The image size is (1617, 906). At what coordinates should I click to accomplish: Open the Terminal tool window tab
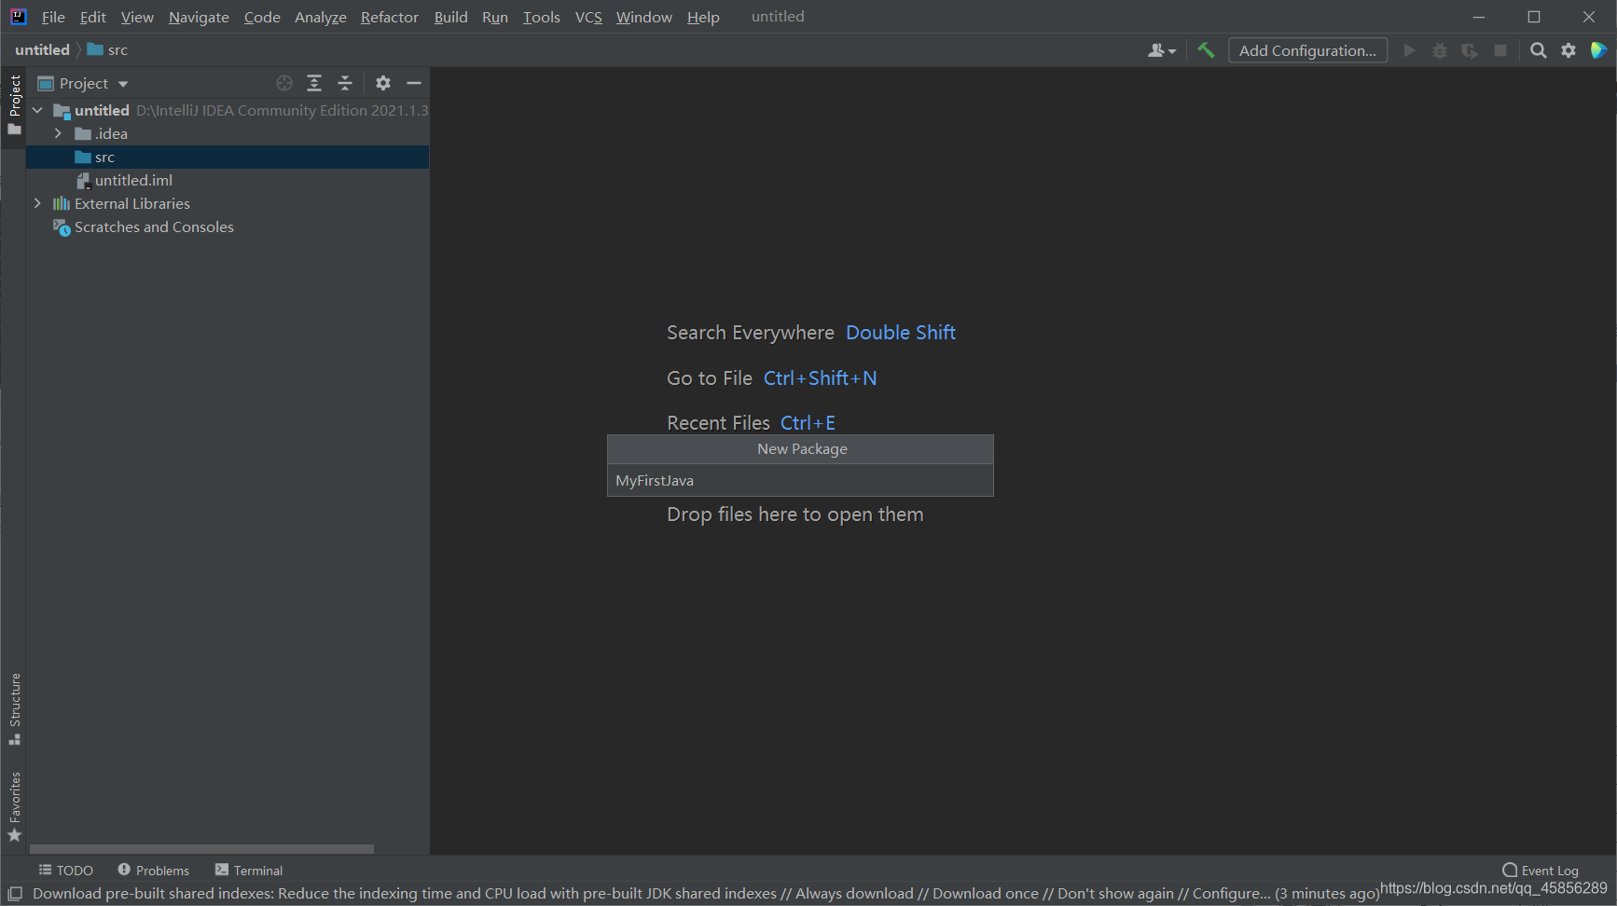coord(248,870)
